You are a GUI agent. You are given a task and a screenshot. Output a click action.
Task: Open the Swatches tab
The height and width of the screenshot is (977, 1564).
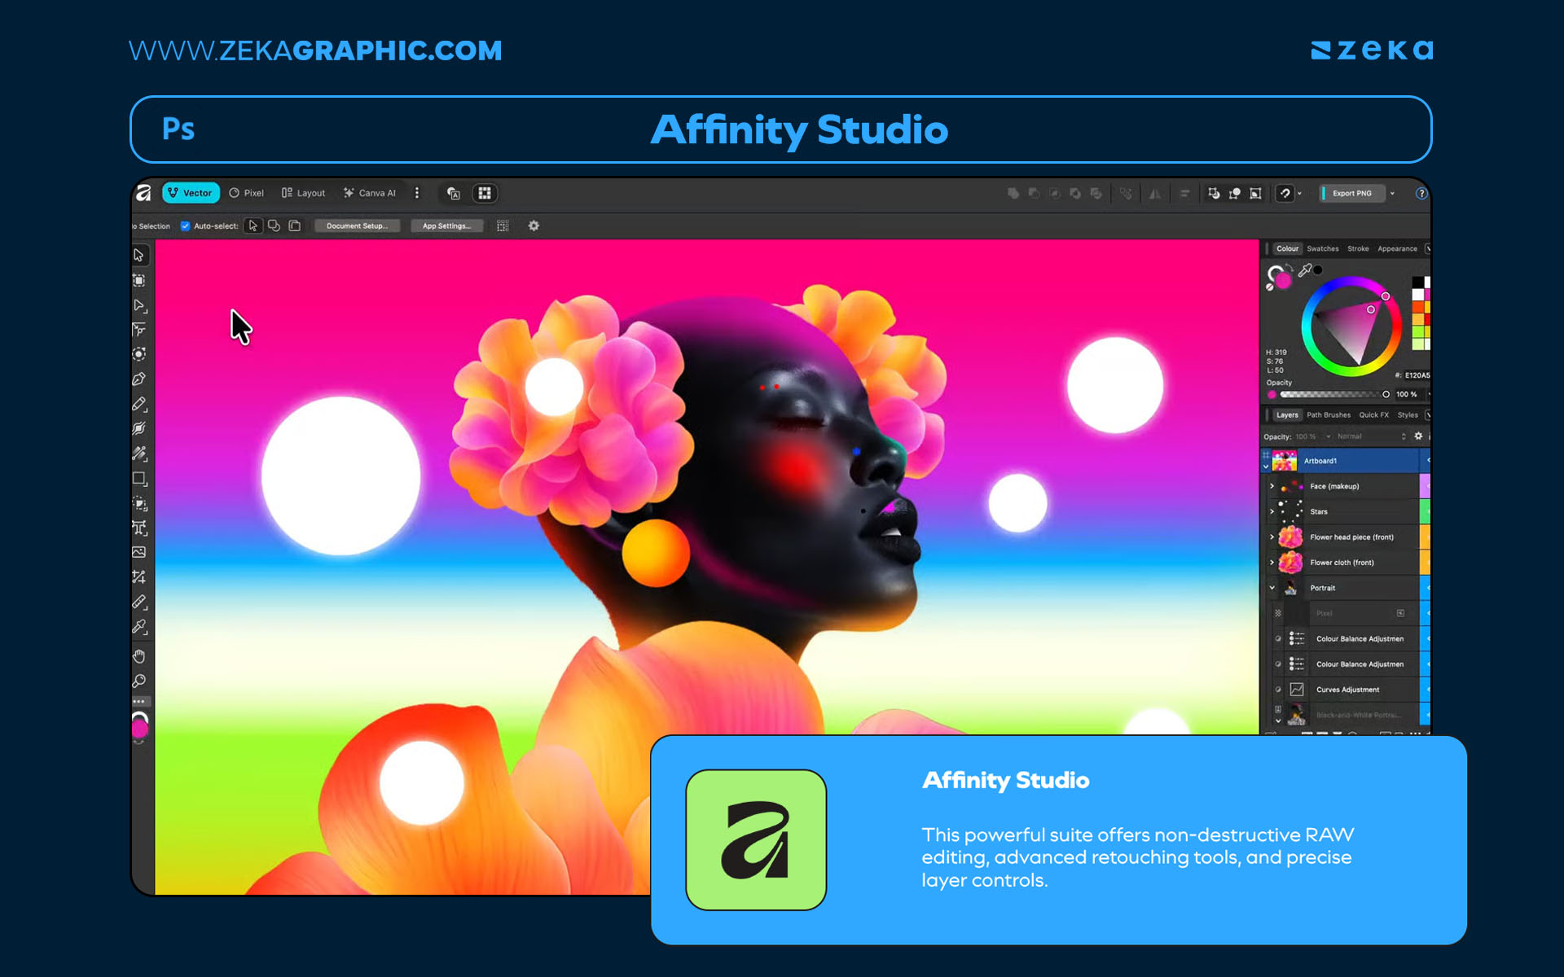click(x=1323, y=248)
